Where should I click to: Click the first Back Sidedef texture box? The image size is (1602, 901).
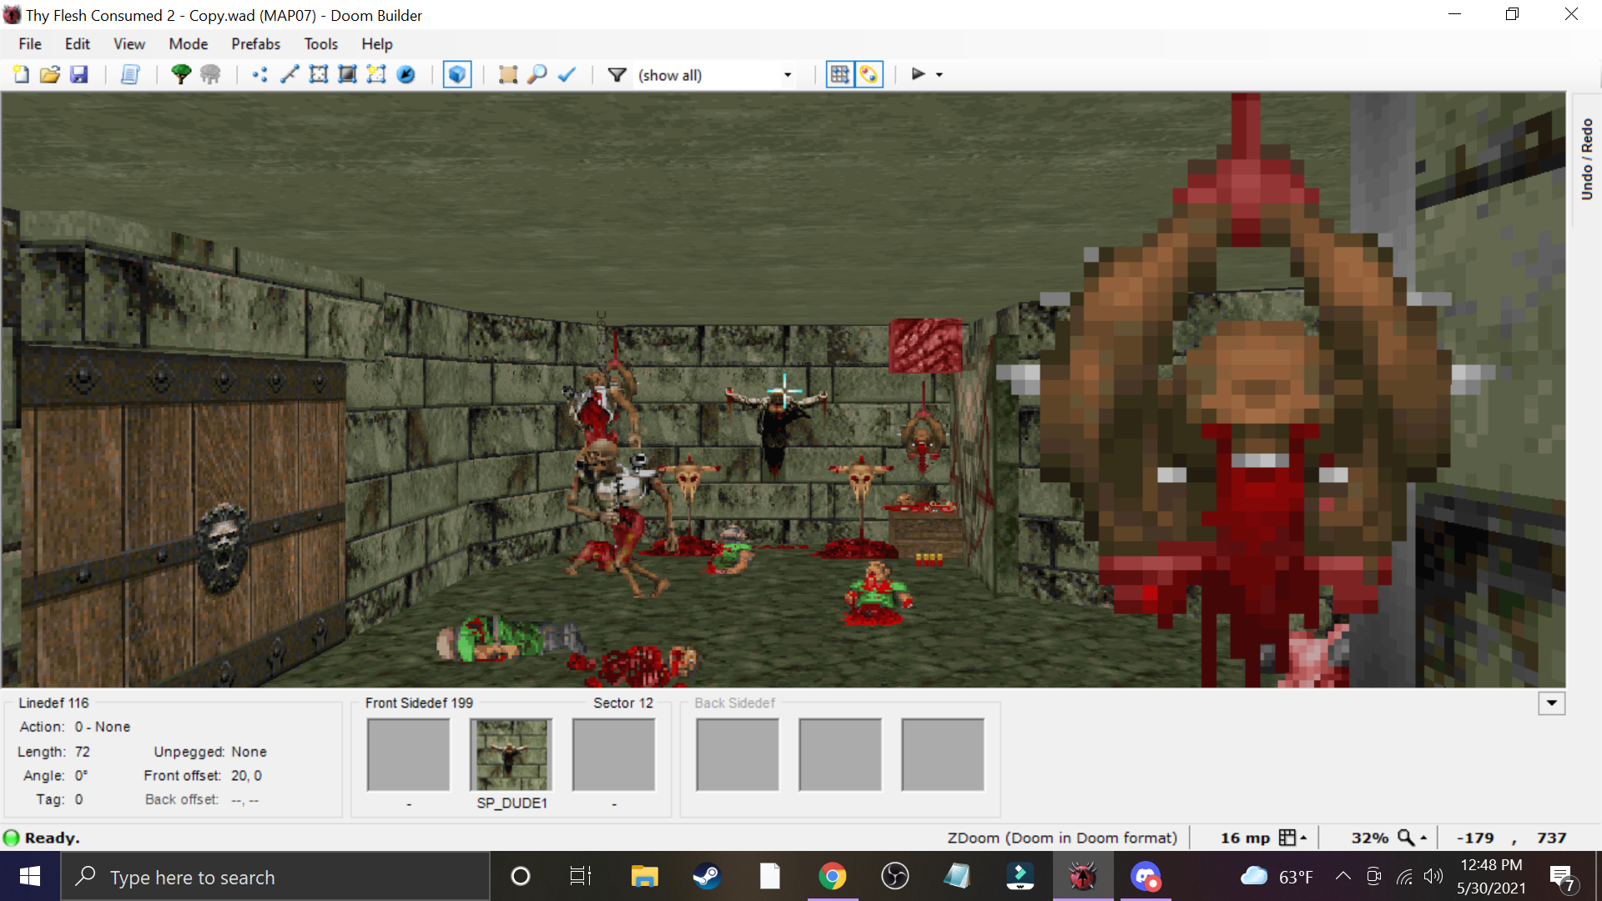pos(738,755)
